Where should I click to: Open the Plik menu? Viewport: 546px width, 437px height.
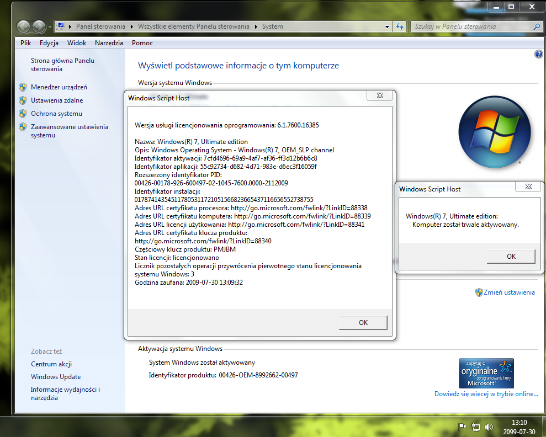pyautogui.click(x=25, y=43)
